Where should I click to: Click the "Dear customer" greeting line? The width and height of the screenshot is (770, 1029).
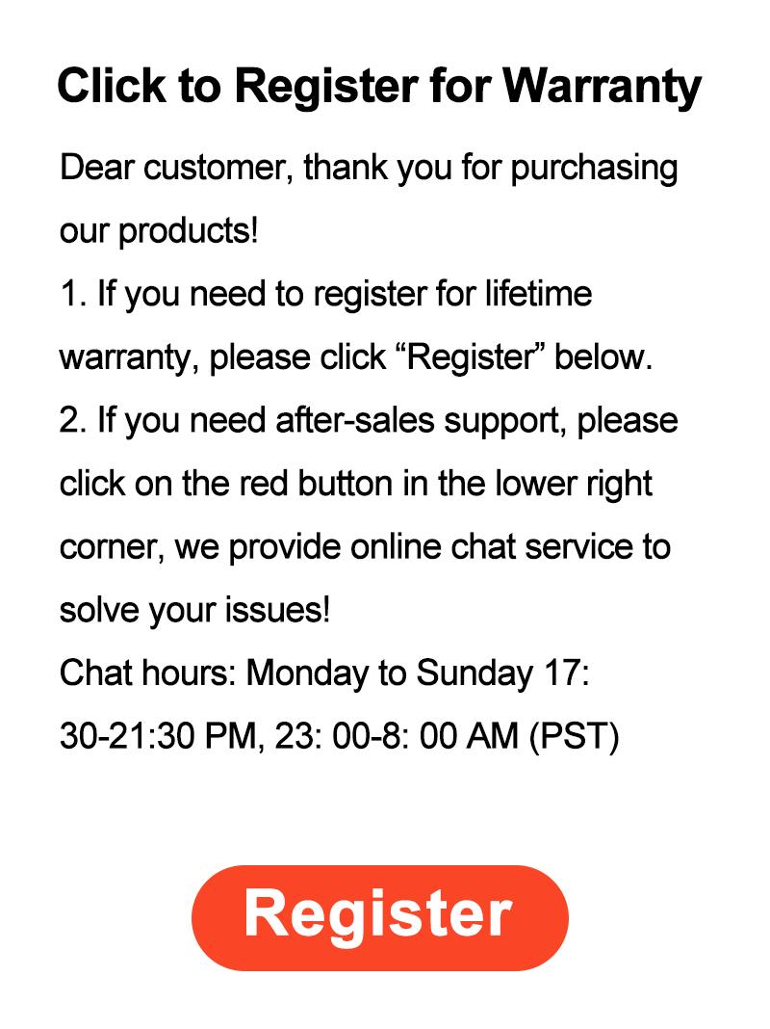tap(369, 169)
